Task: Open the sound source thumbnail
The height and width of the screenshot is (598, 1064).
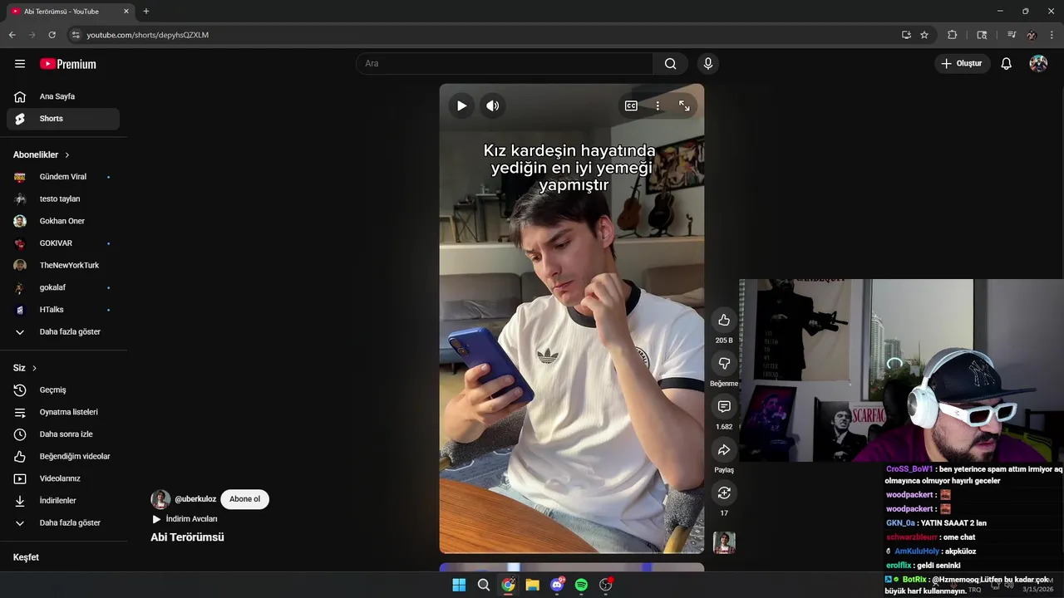Action: tap(724, 542)
